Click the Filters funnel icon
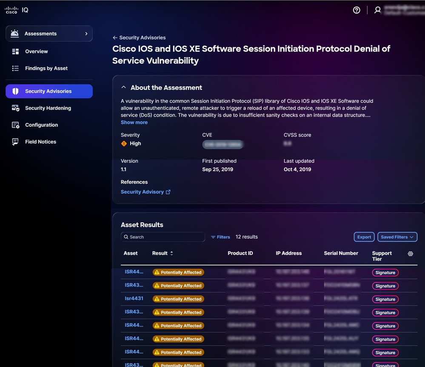The width and height of the screenshot is (425, 367). click(x=213, y=237)
